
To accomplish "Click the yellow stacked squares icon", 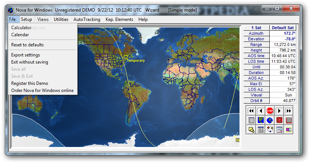I will pyautogui.click(x=251, y=130).
